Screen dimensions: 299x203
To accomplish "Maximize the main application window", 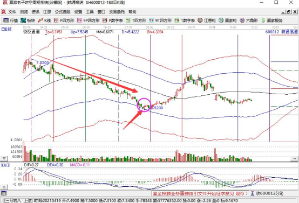I will pos(276,3).
